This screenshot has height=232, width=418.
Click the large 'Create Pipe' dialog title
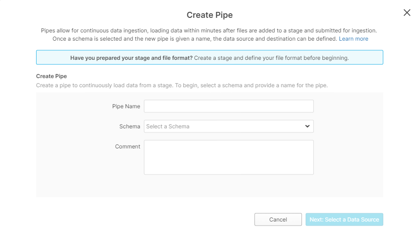(209, 15)
